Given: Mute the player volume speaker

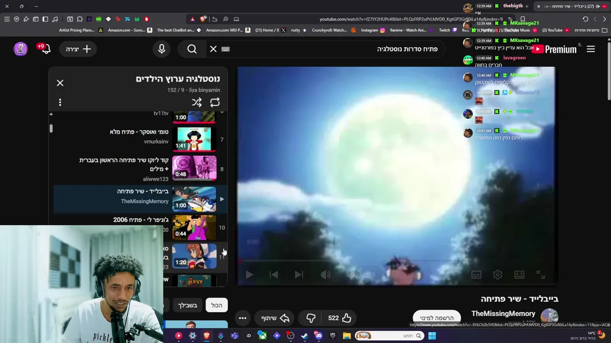Looking at the screenshot, I should [x=325, y=274].
